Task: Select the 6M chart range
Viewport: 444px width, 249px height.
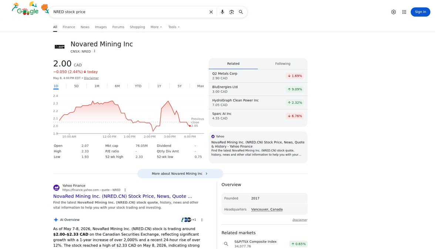Action: [x=117, y=86]
